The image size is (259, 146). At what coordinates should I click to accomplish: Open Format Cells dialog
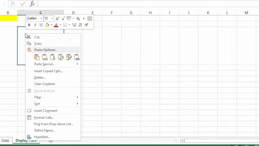click(x=53, y=118)
